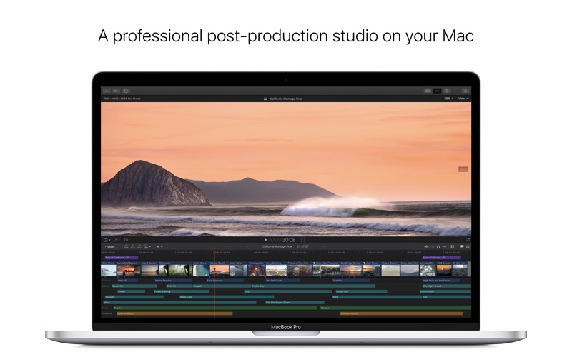Select the Palace of Fine Arts clip
The width and height of the screenshot is (572, 357).
300,269
